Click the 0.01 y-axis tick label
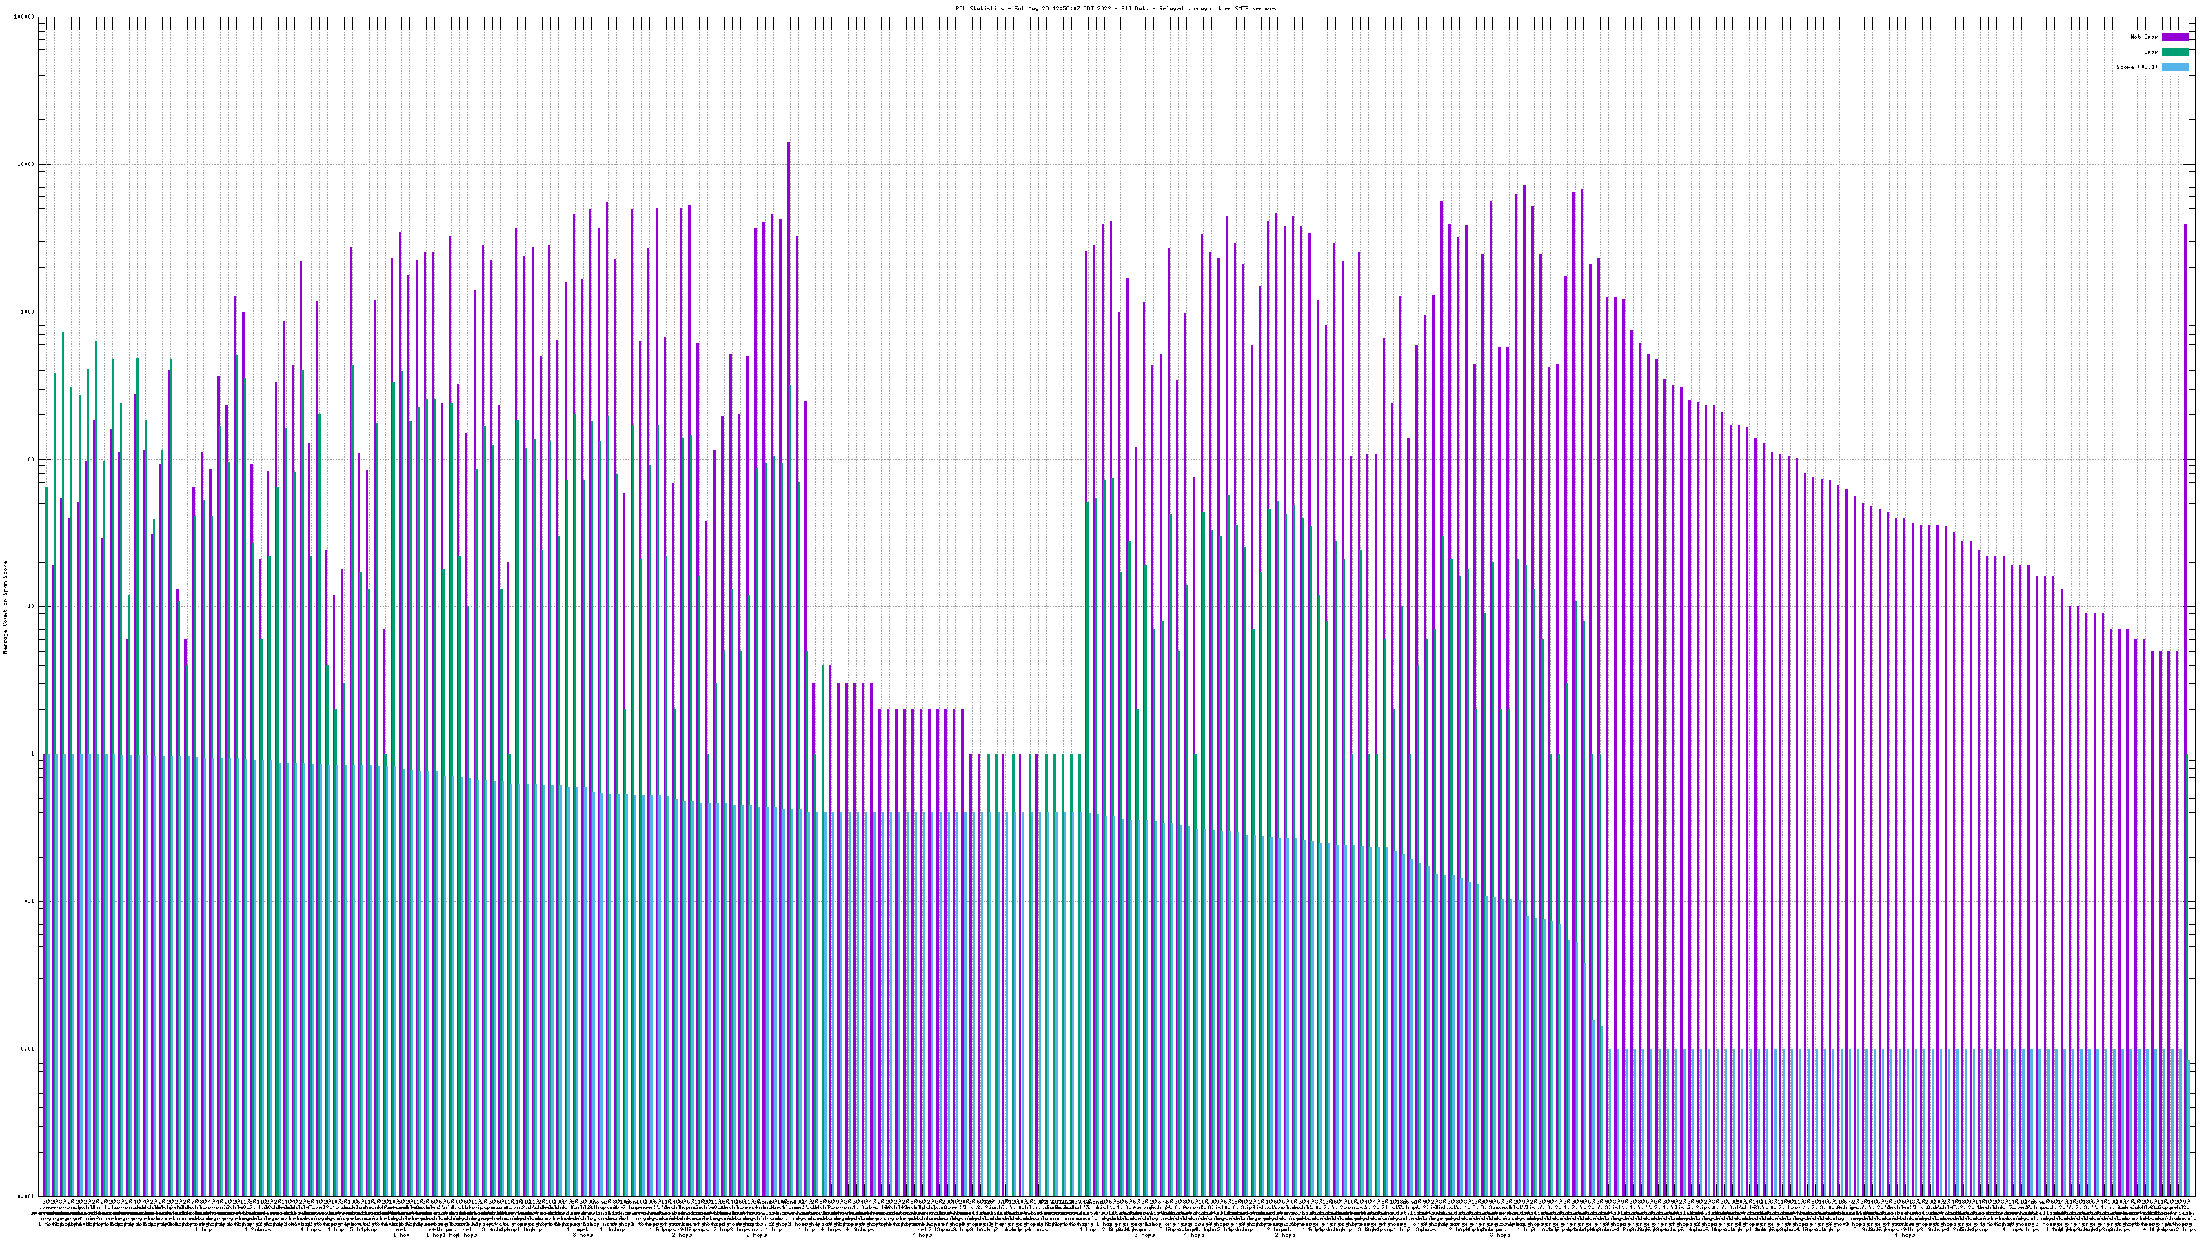Viewport: 2206px width, 1241px height. tap(28, 1048)
